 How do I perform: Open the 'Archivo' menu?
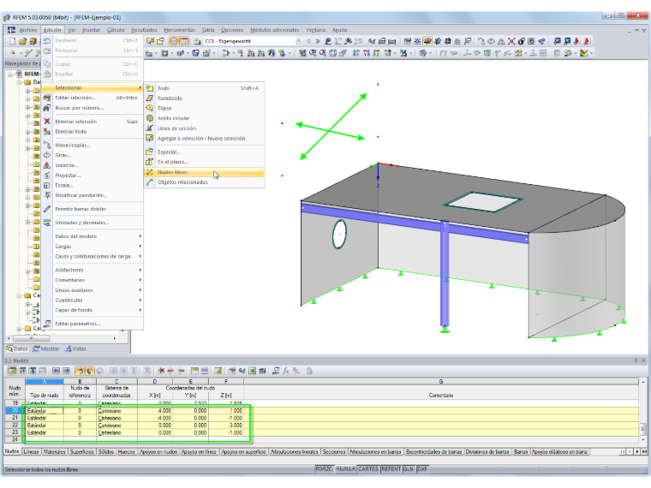click(x=27, y=30)
